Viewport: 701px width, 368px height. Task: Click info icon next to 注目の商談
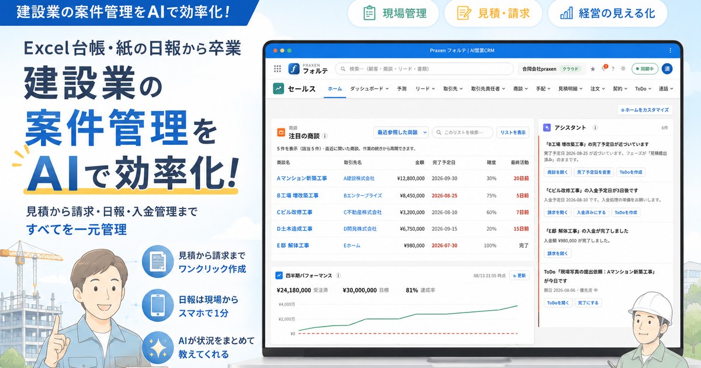click(x=325, y=136)
